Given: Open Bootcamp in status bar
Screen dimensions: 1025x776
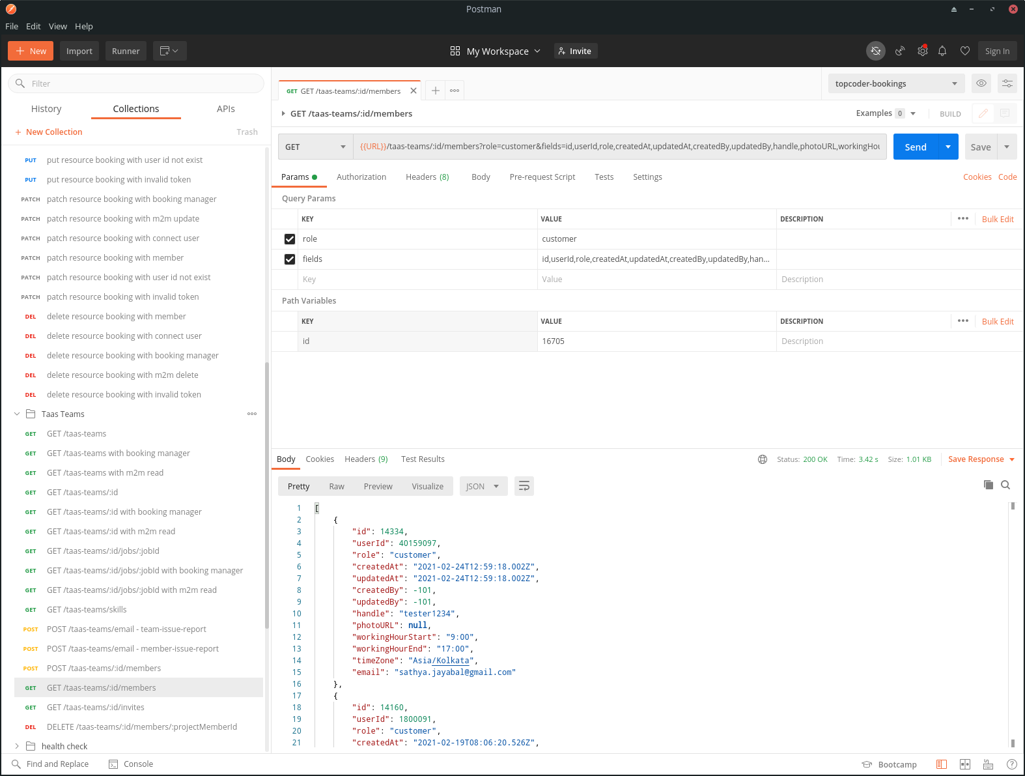Looking at the screenshot, I should (890, 764).
